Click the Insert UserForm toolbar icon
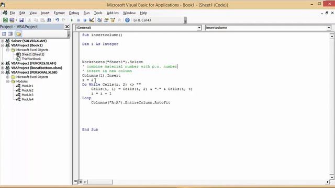The width and height of the screenshot is (335, 188). pos(12,20)
